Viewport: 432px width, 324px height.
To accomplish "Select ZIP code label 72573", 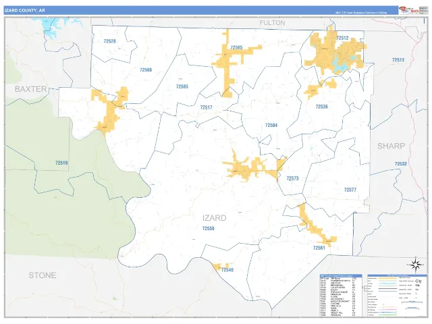I will pos(292,178).
